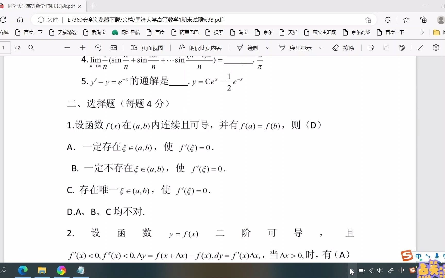Open the 百度一下 bookmark next to 天猫精选
The height and width of the screenshot is (278, 445).
pyautogui.click(x=29, y=32)
